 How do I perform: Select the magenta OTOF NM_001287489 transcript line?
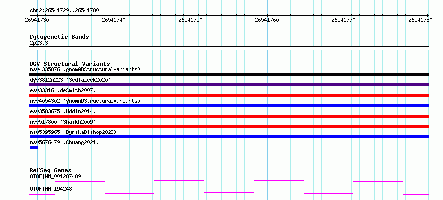(x=229, y=181)
